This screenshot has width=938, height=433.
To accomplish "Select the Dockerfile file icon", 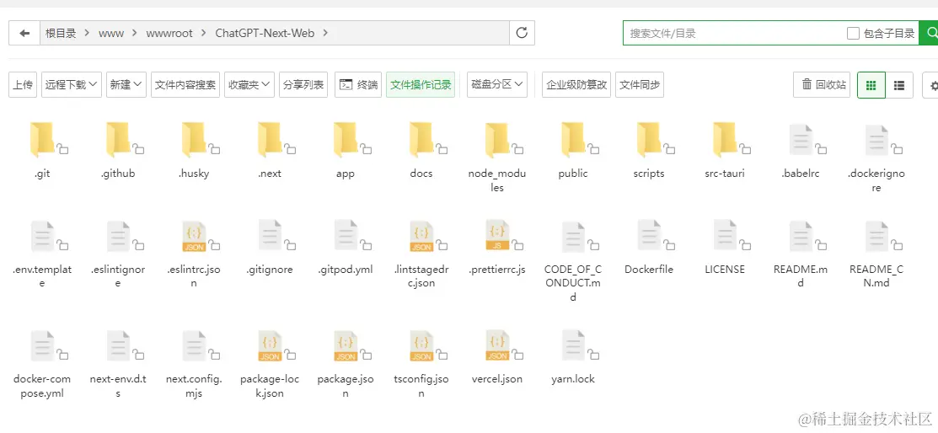I will pos(649,236).
